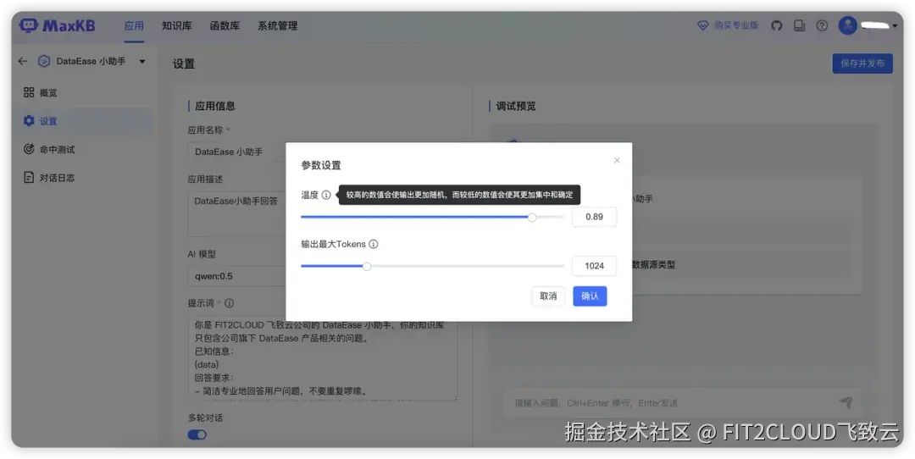Viewport: 915px width, 459px height.
Task: Click the 调试预览 heading
Action: tap(516, 106)
